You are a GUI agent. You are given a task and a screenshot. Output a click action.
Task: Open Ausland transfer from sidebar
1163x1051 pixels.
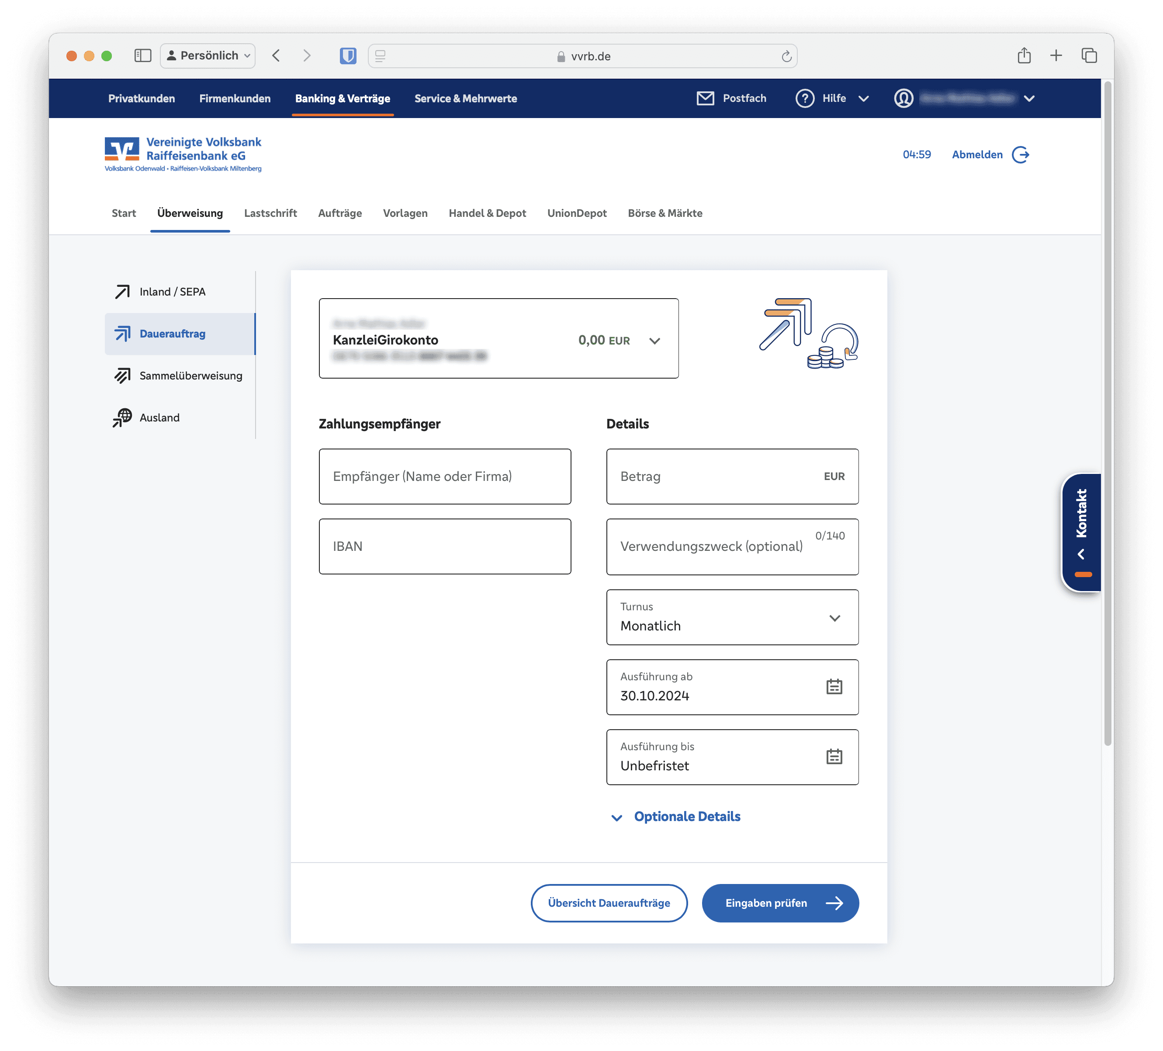159,417
